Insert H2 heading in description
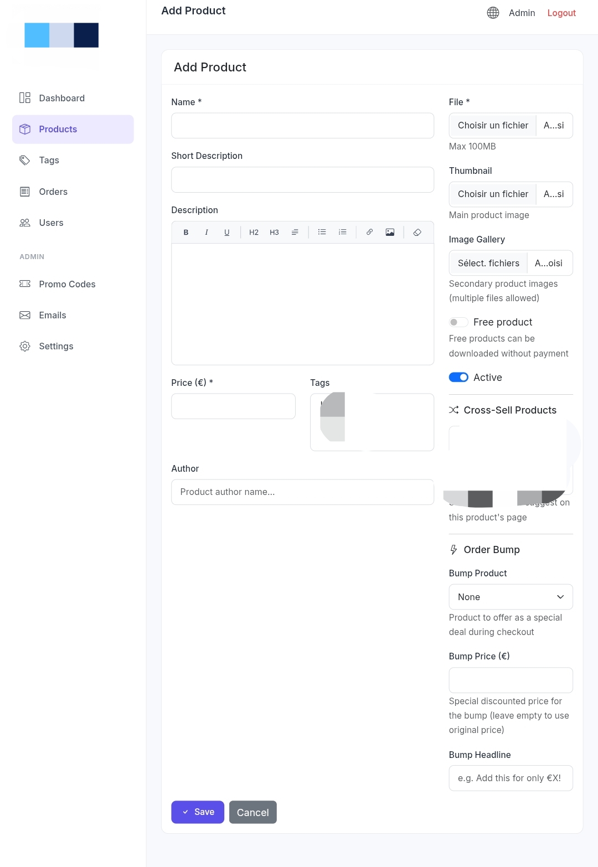598x867 pixels. pos(254,233)
